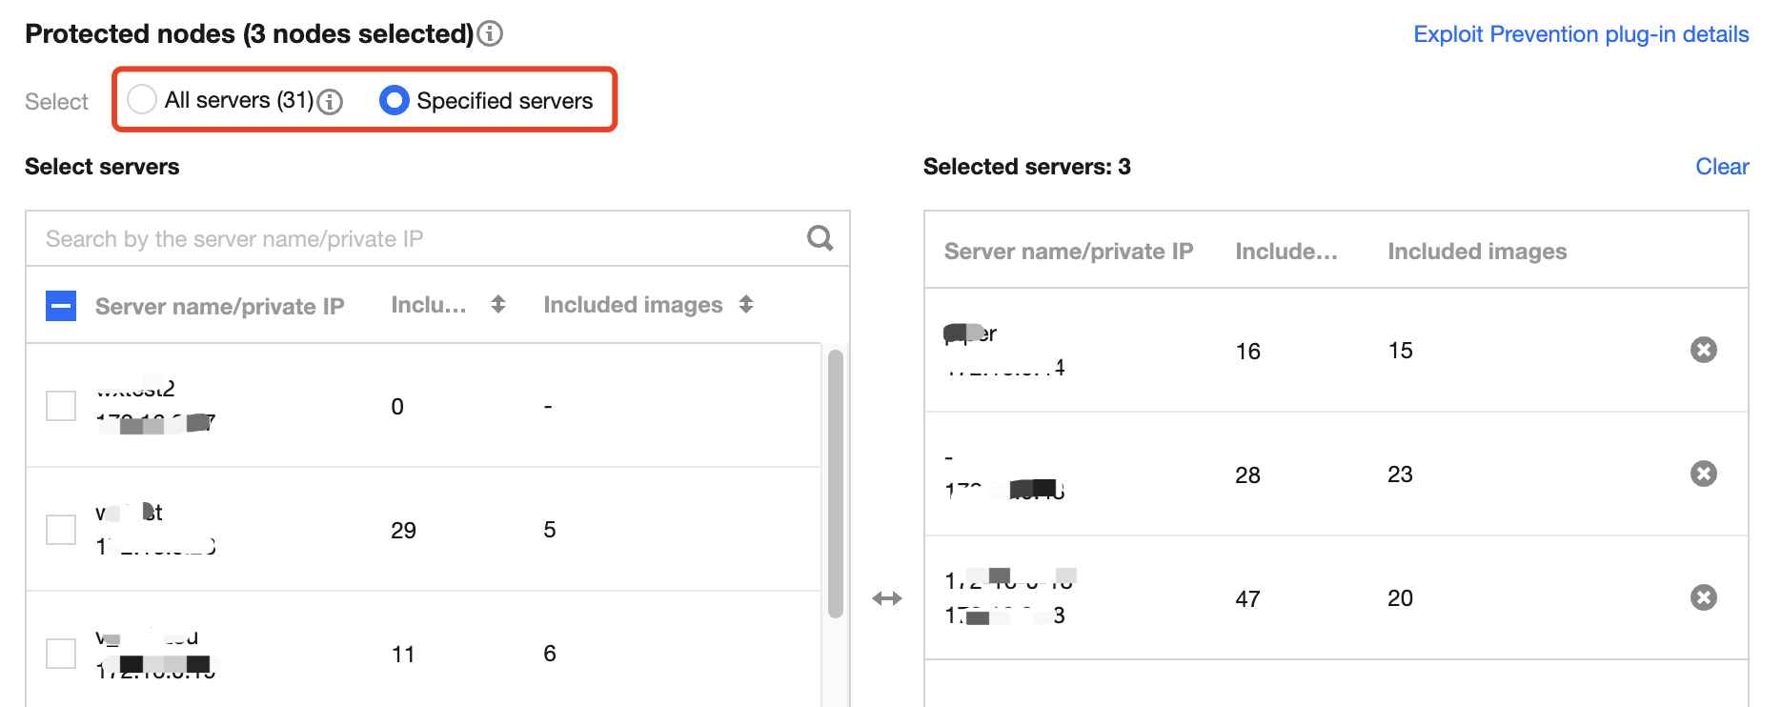
Task: Check the server row with 11 containers
Action: pos(61,654)
